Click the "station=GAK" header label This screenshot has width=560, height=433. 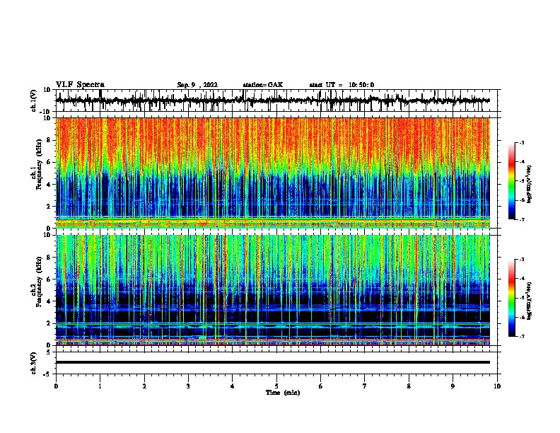(263, 85)
